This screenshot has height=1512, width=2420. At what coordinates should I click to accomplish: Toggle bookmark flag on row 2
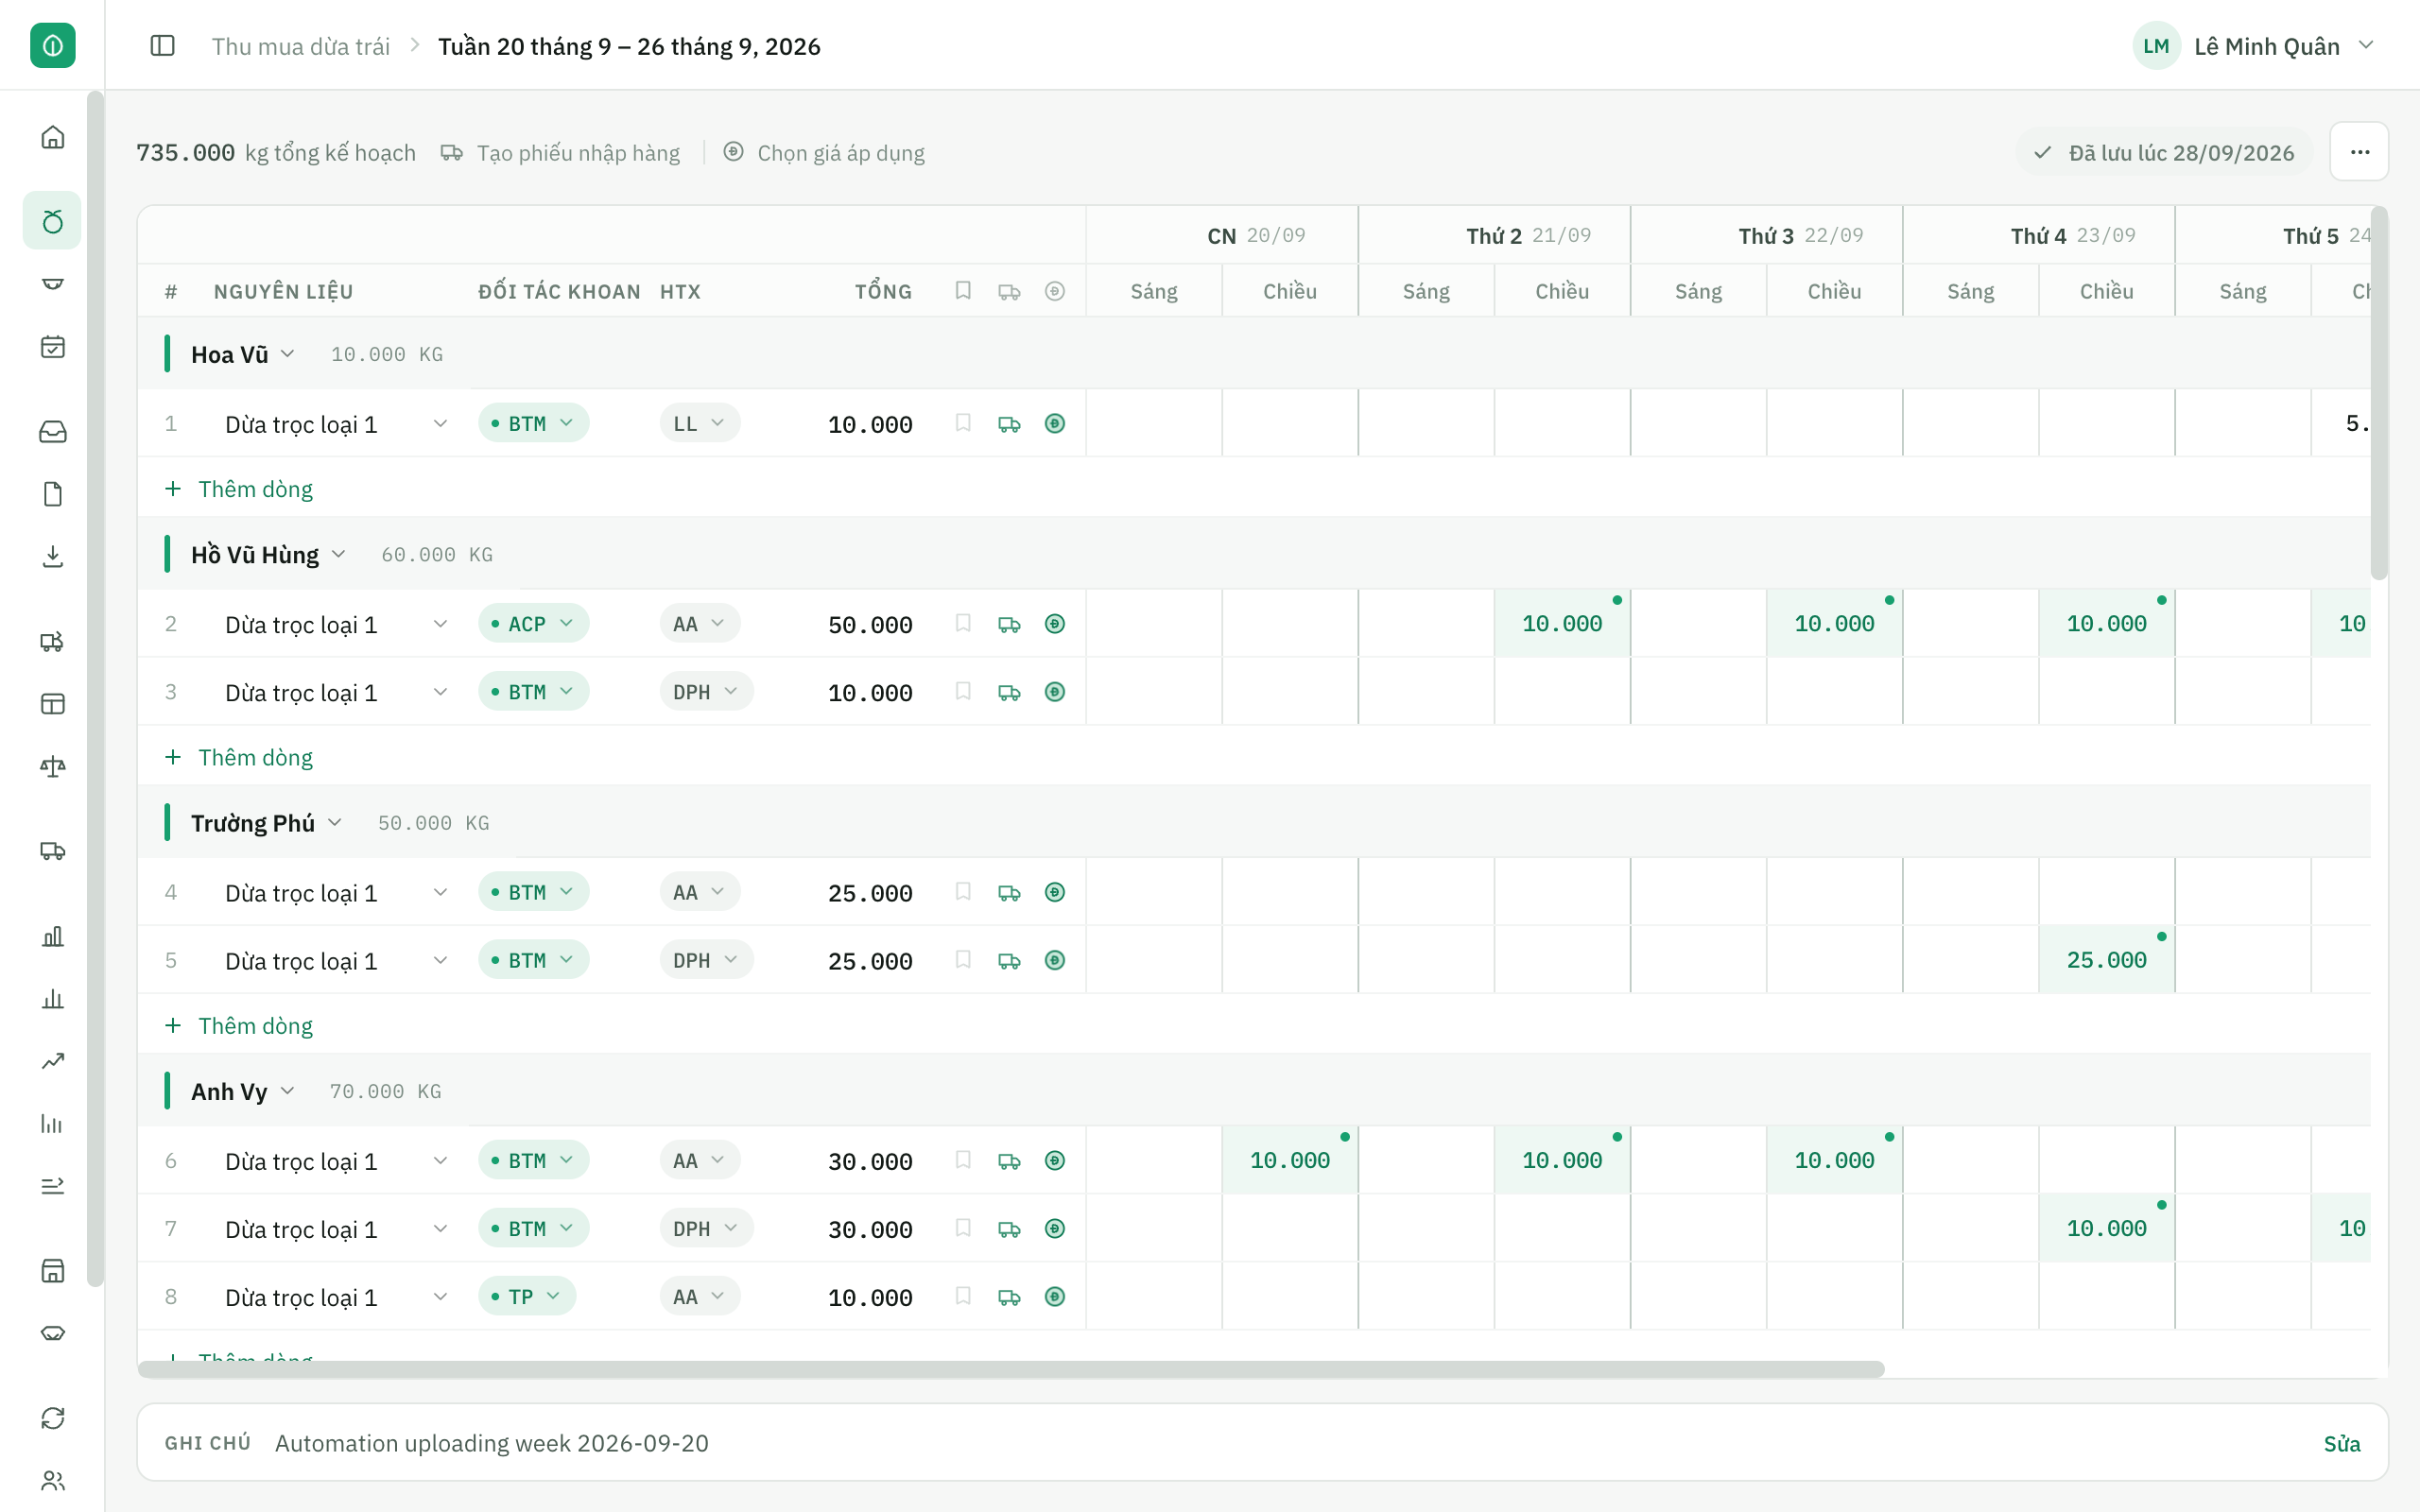pos(963,623)
